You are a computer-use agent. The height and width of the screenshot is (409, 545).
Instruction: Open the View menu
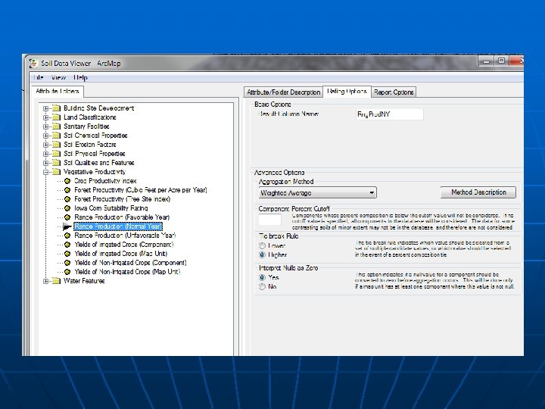(x=58, y=77)
